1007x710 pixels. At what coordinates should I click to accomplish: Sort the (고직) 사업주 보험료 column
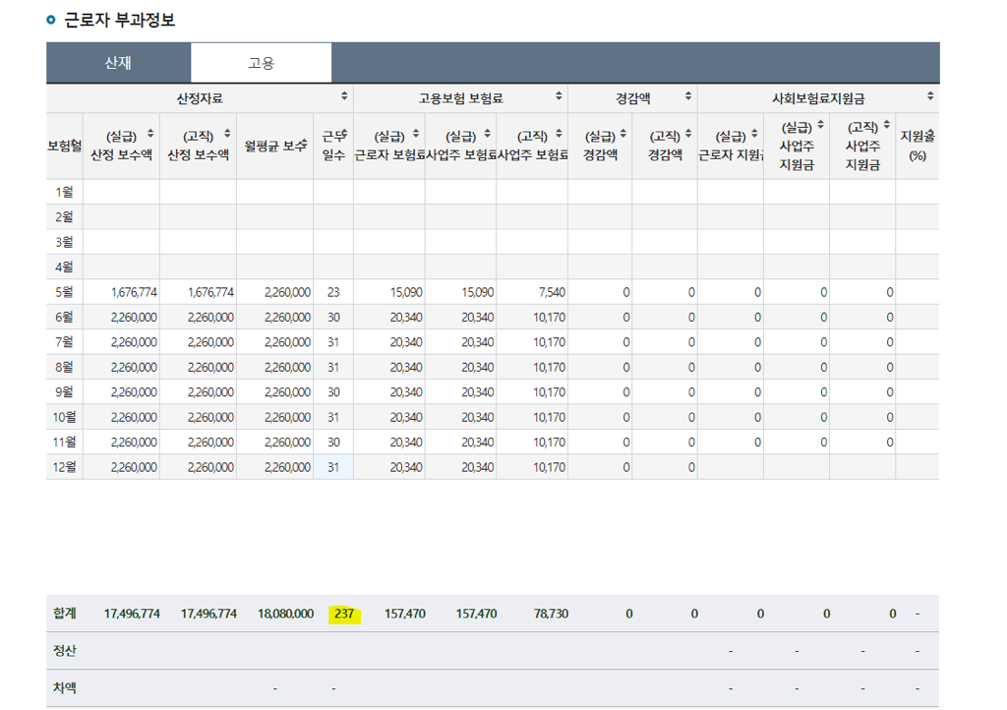[559, 134]
